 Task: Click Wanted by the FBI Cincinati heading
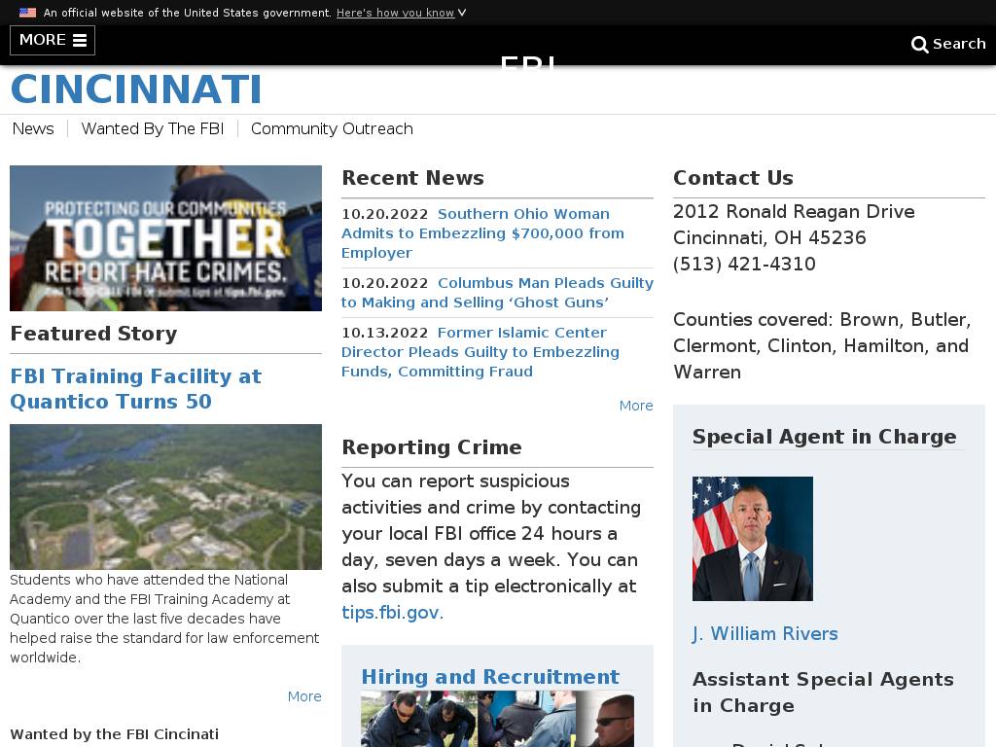(115, 734)
